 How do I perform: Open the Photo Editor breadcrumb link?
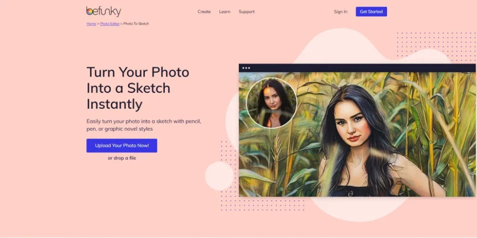point(109,24)
